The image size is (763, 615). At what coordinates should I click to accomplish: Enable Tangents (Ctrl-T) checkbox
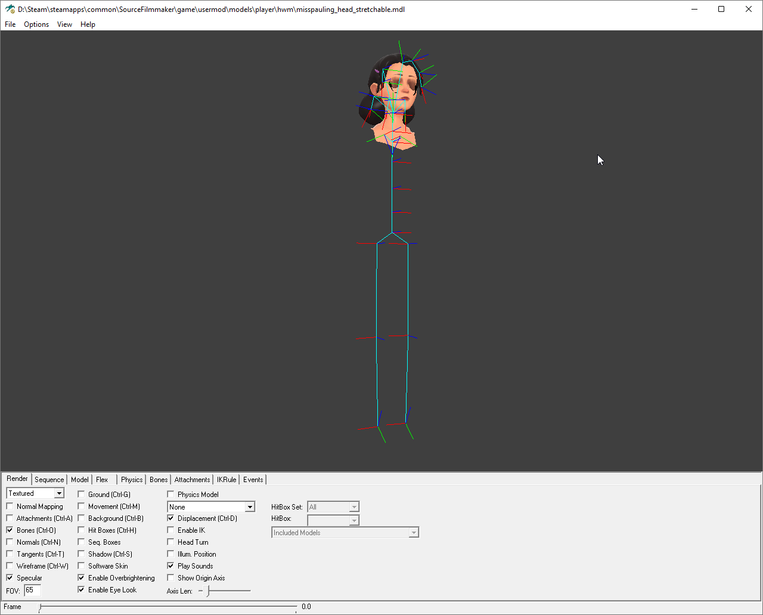point(10,554)
